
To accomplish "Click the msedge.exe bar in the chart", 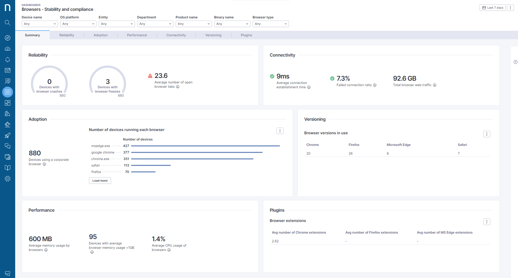I will coord(205,146).
